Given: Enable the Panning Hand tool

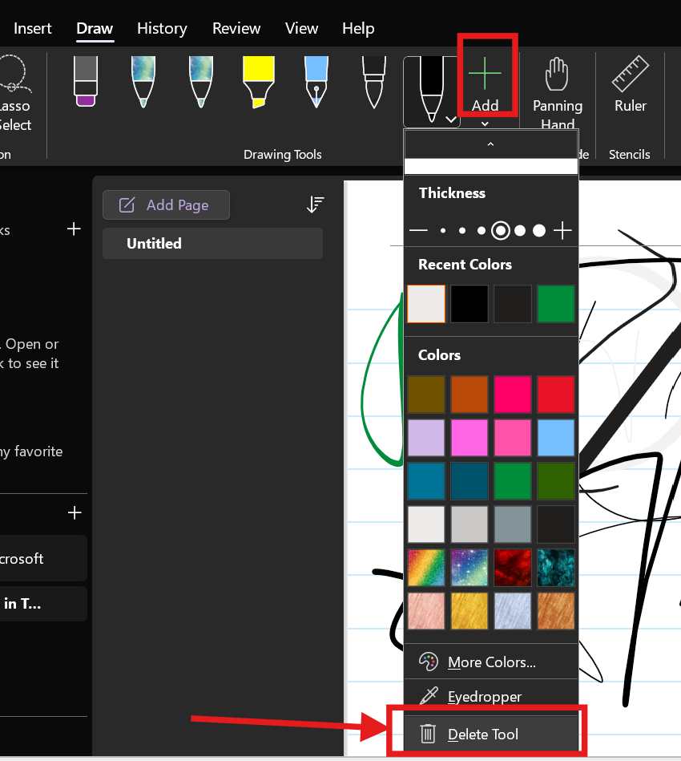Looking at the screenshot, I should [558, 92].
